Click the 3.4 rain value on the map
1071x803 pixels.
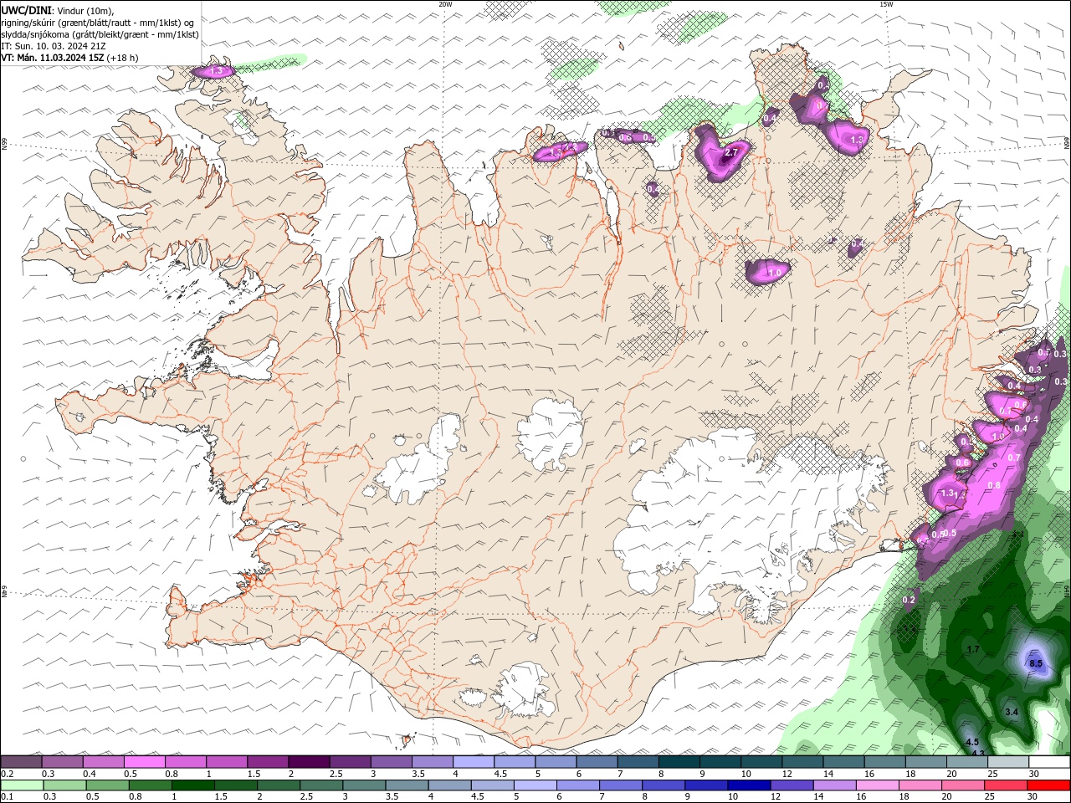(x=1011, y=712)
